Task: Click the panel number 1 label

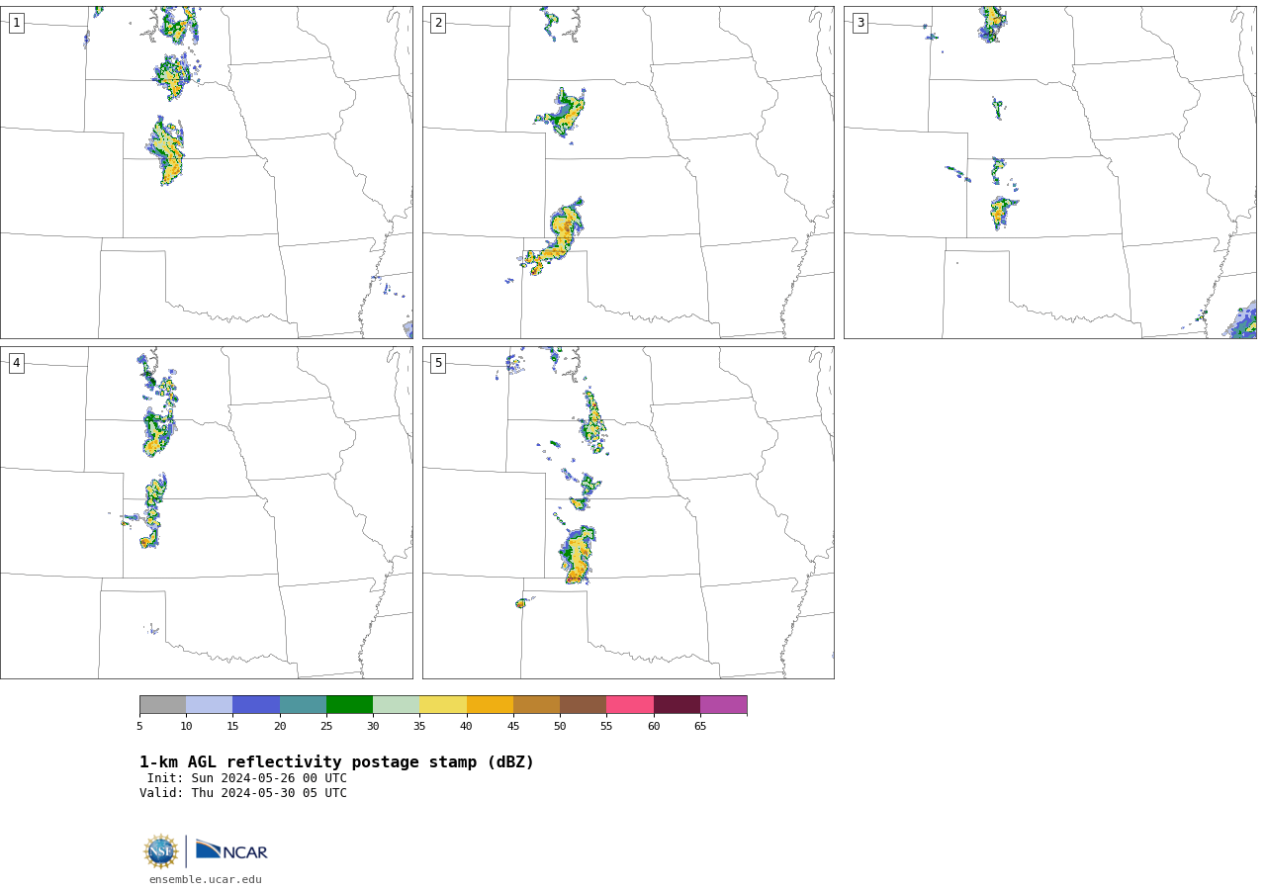Action: [x=16, y=23]
